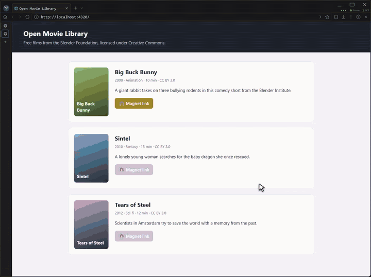Open the downloads icon
The image size is (371, 277).
tap(344, 17)
